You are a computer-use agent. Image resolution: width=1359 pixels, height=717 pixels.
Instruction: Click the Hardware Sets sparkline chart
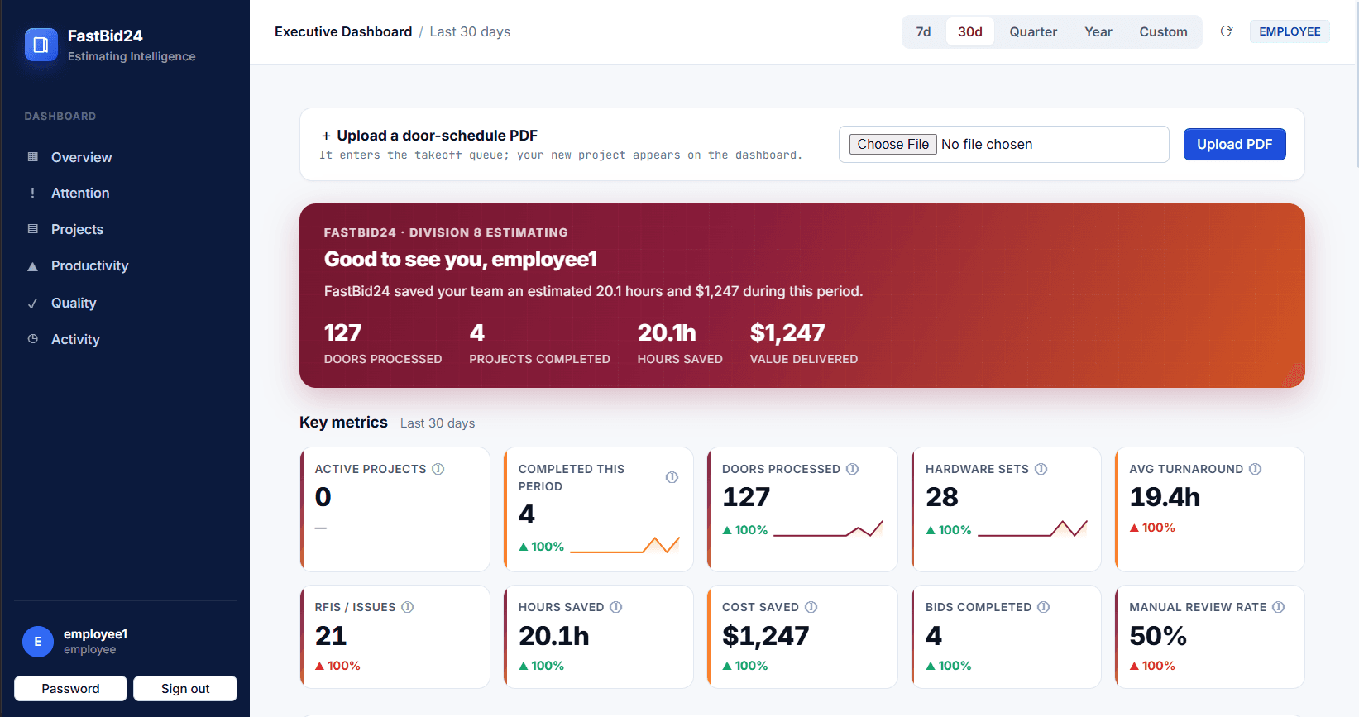pos(1032,529)
